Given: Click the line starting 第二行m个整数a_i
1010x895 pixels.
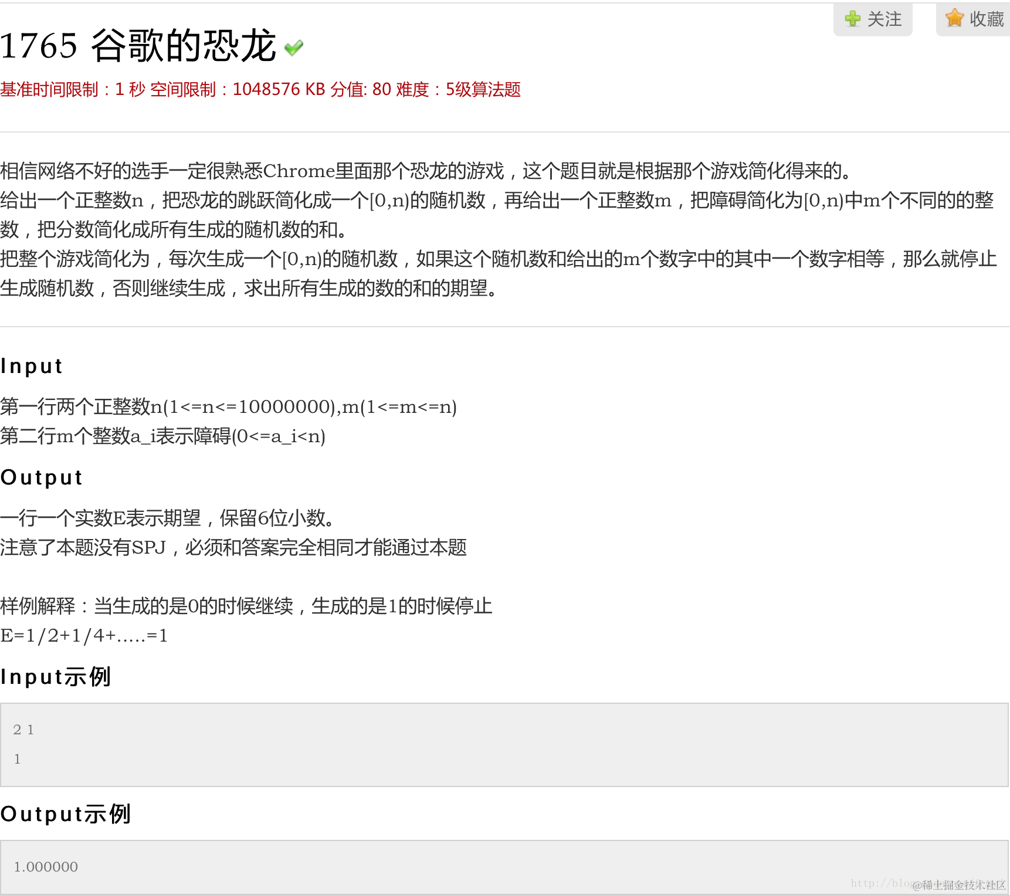Looking at the screenshot, I should point(163,436).
